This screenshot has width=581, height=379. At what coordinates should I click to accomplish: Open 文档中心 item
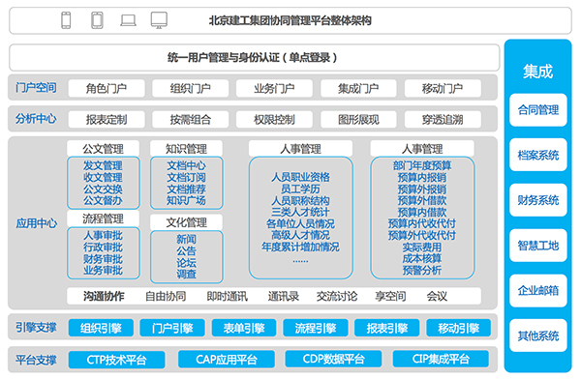point(186,165)
